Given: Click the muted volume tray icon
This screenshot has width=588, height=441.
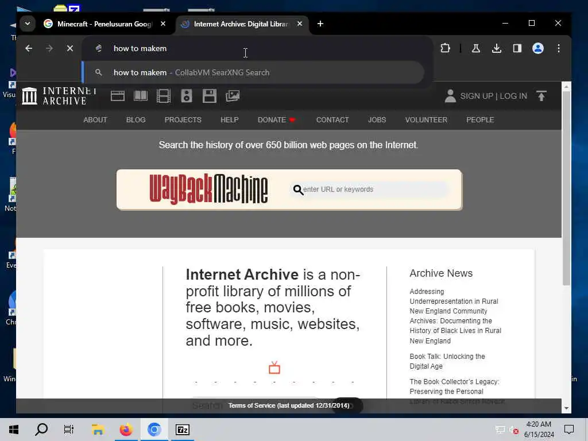Looking at the screenshot, I should click(513, 430).
